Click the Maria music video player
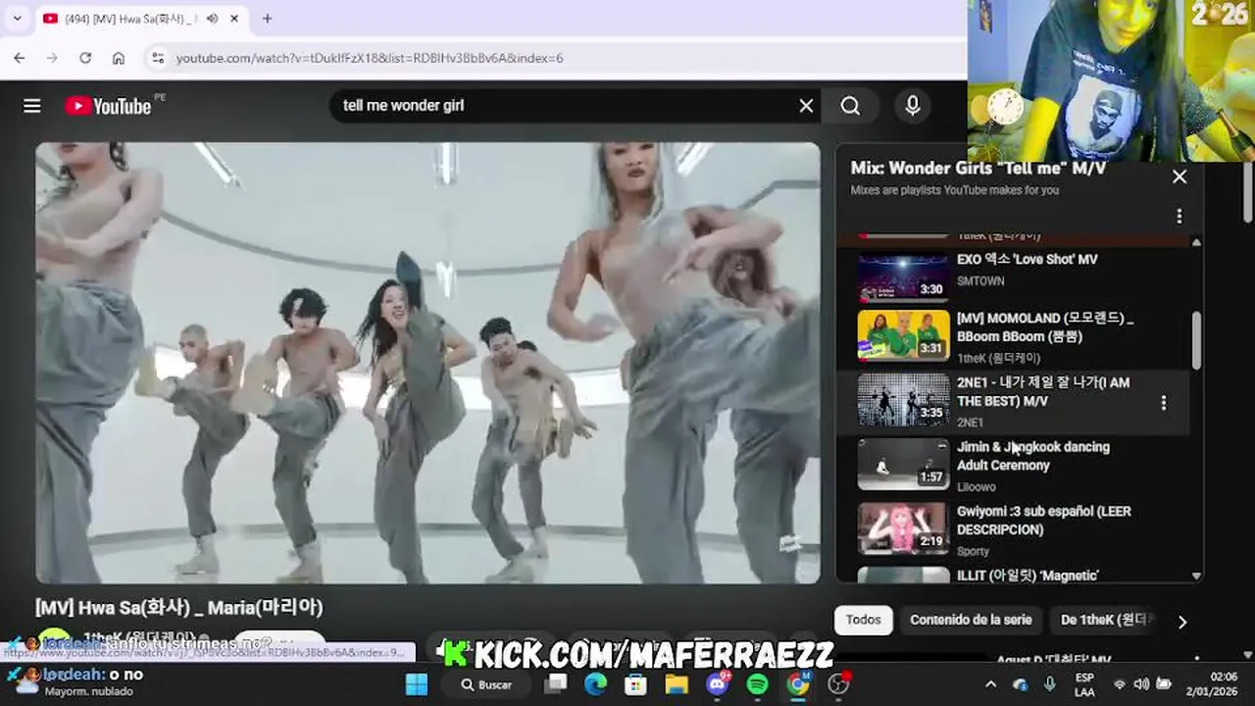 427,363
